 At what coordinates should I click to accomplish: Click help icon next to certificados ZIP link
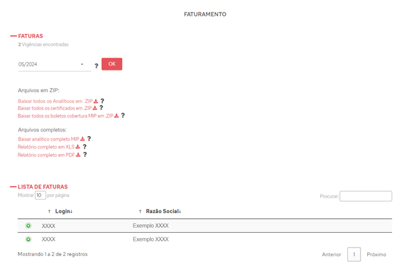pyautogui.click(x=101, y=107)
